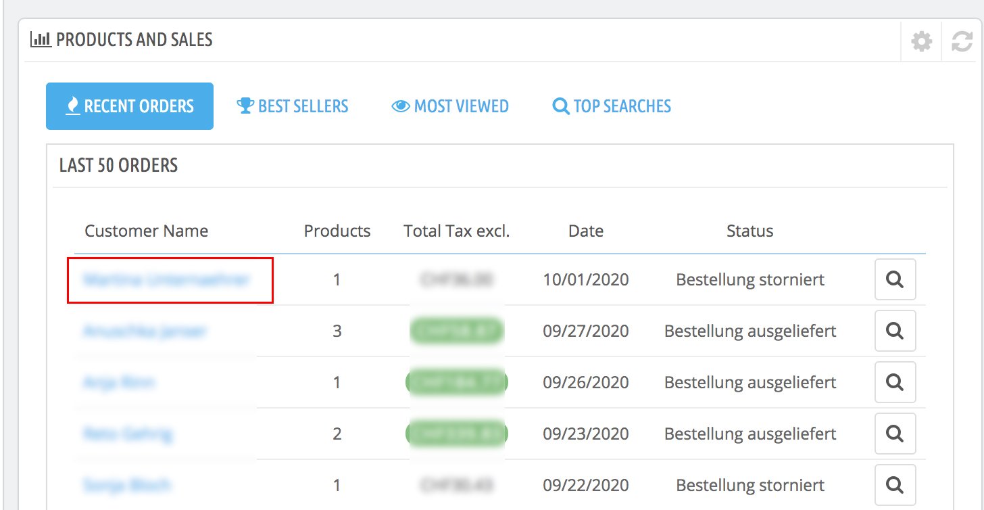Click magnifier icon for the 09/27/2020 order
This screenshot has width=984, height=510.
[x=895, y=331]
